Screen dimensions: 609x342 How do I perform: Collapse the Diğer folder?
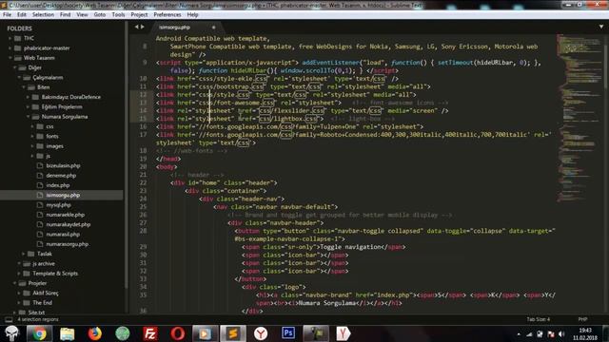point(15,67)
